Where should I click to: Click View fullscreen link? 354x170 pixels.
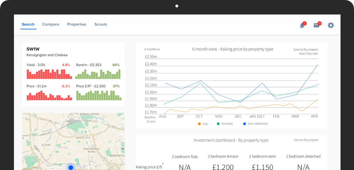coord(308,54)
